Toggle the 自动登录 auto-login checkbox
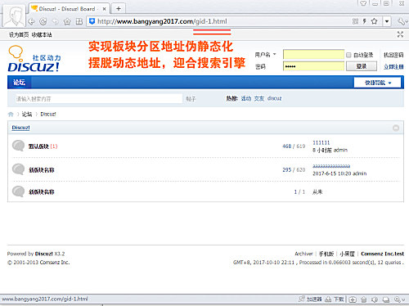Screen dimensions: 409x306 pos(348,55)
